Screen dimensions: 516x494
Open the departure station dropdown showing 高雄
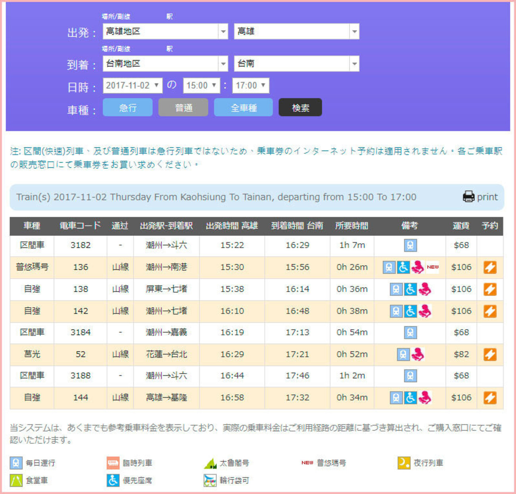click(x=297, y=31)
